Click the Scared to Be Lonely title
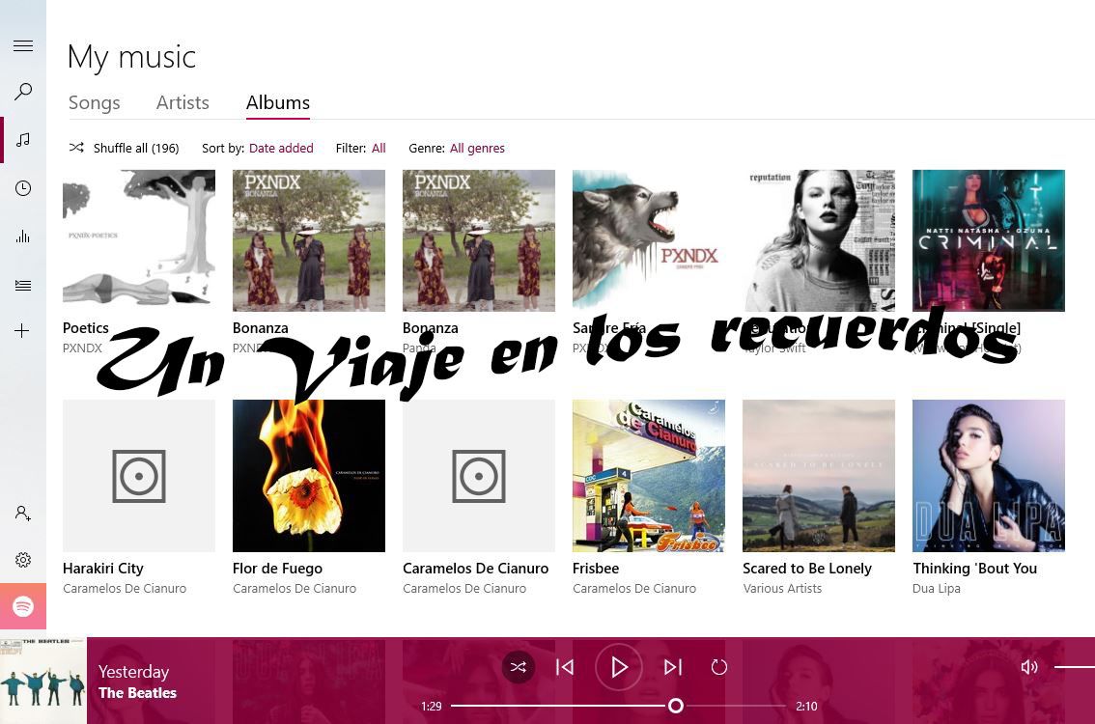 point(807,569)
